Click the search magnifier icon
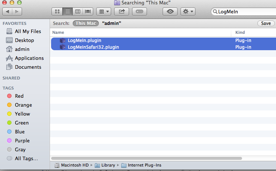This screenshot has width=276, height=171. [215, 12]
